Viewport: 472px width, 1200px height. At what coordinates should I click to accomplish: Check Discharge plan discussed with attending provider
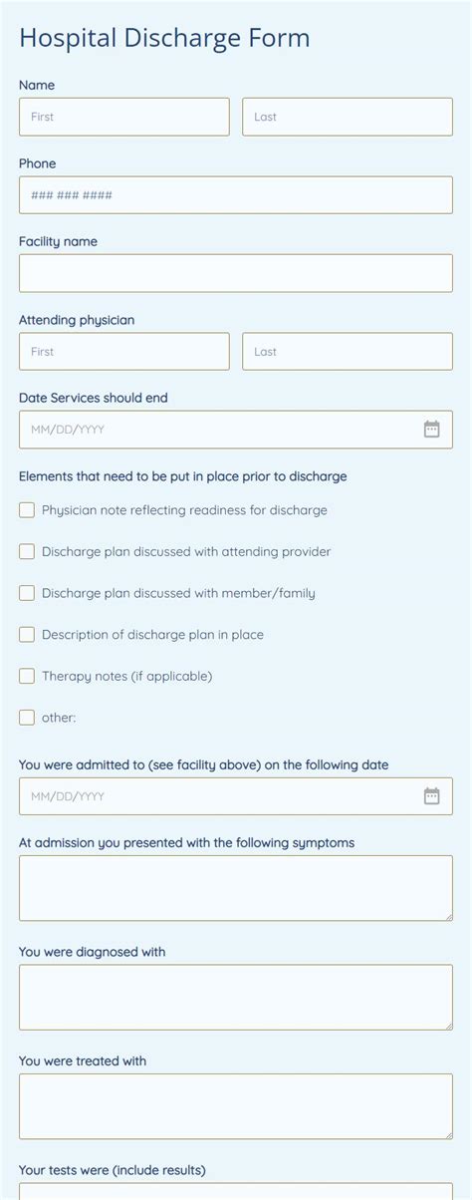[x=27, y=551]
